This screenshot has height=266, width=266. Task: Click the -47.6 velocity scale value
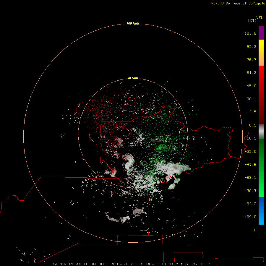pyautogui.click(x=250, y=165)
